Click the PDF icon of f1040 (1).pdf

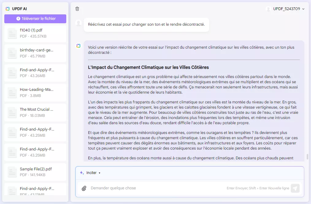click(12, 33)
